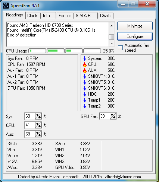Click the blue arrow icon beside Temp2

click(85, 106)
